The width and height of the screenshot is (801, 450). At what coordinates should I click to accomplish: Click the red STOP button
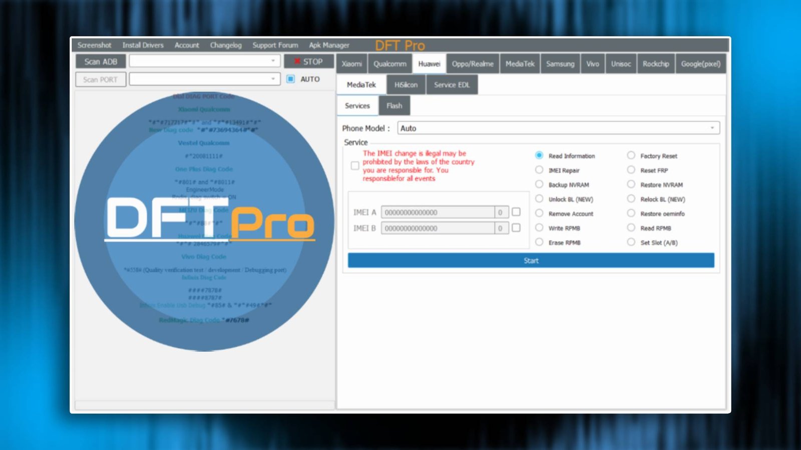coord(309,61)
